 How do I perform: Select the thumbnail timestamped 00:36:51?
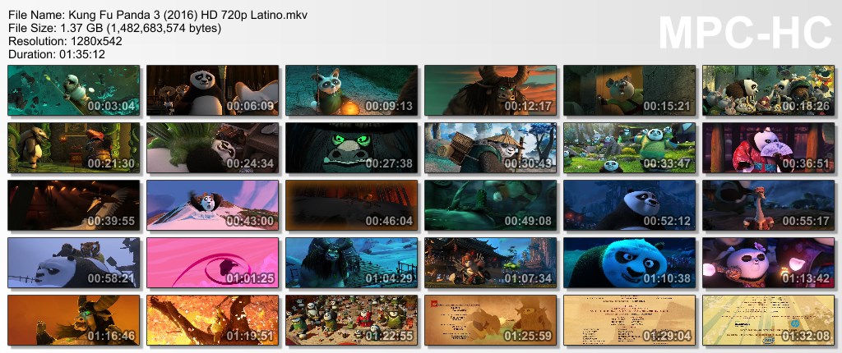[x=769, y=148]
